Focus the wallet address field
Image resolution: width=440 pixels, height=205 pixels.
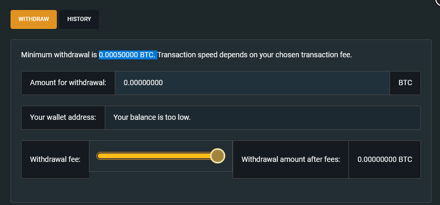(263, 118)
